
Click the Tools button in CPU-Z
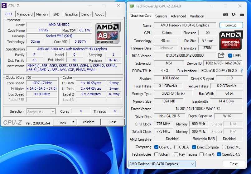pos(62,122)
